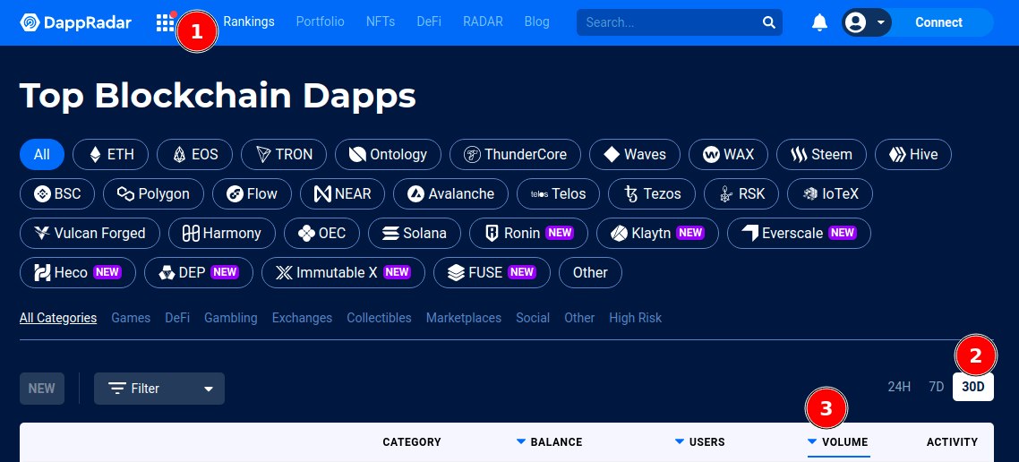
Task: Open the High Risk category link
Action: pyautogui.click(x=635, y=318)
